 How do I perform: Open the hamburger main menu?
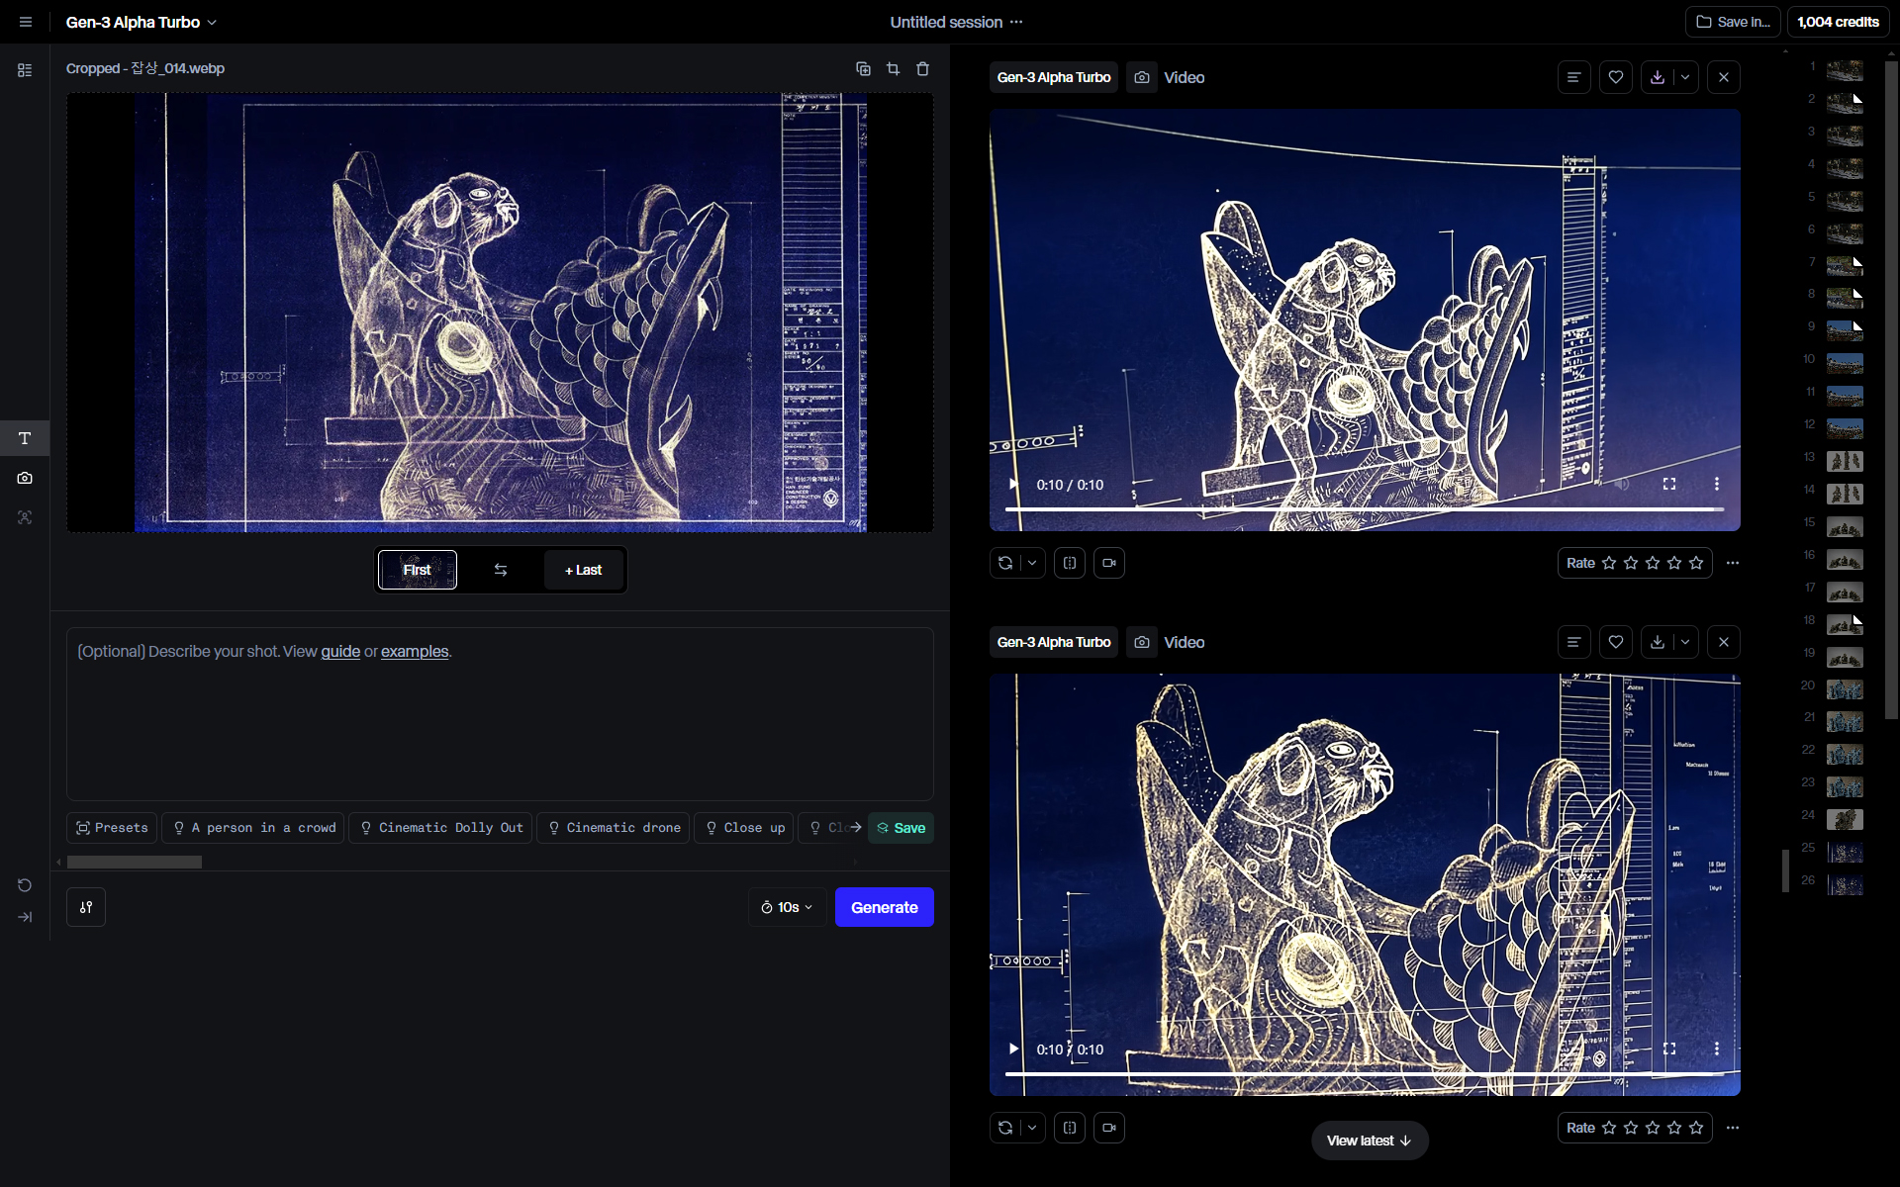(26, 22)
